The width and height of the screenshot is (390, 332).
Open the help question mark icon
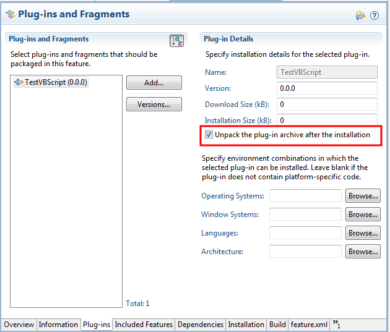375,15
